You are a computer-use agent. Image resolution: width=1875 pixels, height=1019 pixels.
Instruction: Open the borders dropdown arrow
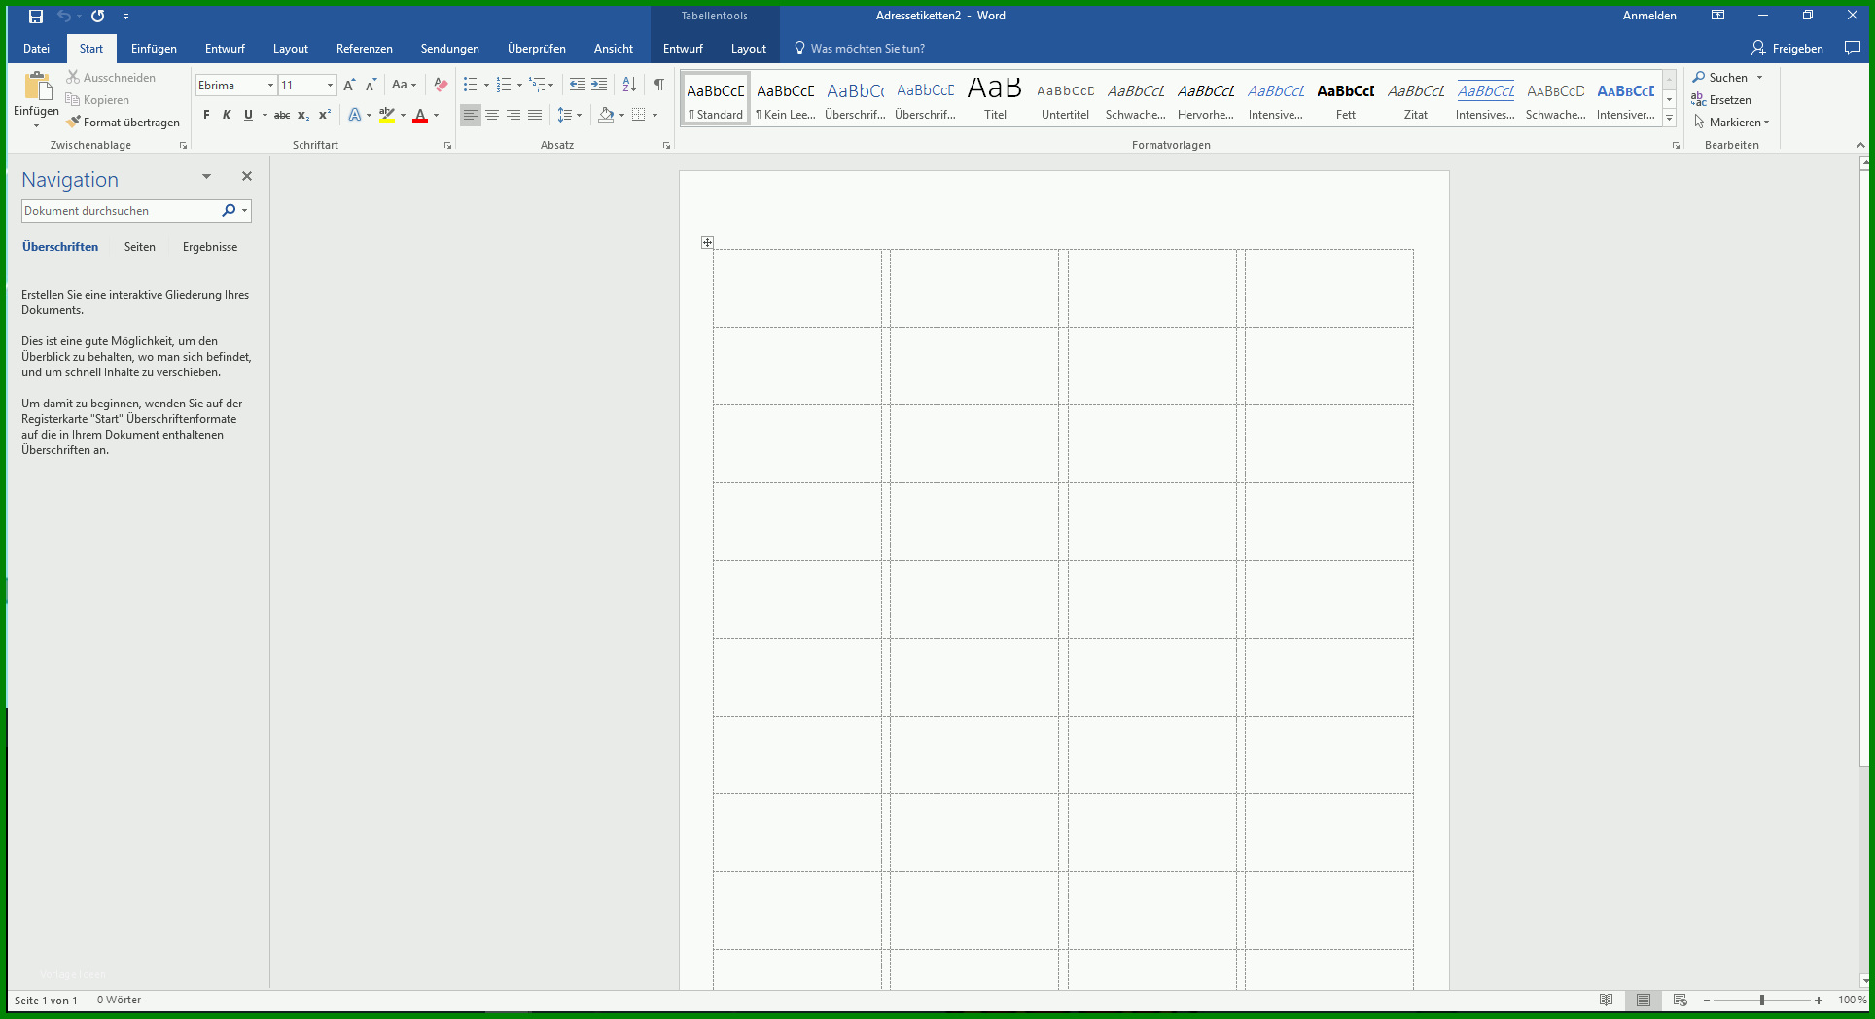click(x=654, y=115)
